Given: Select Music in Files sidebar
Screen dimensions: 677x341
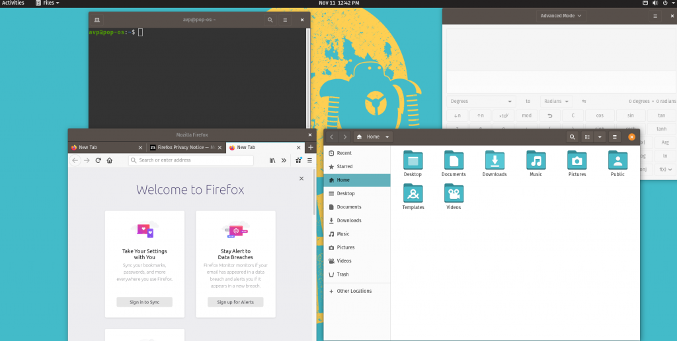Looking at the screenshot, I should tap(357, 234).
